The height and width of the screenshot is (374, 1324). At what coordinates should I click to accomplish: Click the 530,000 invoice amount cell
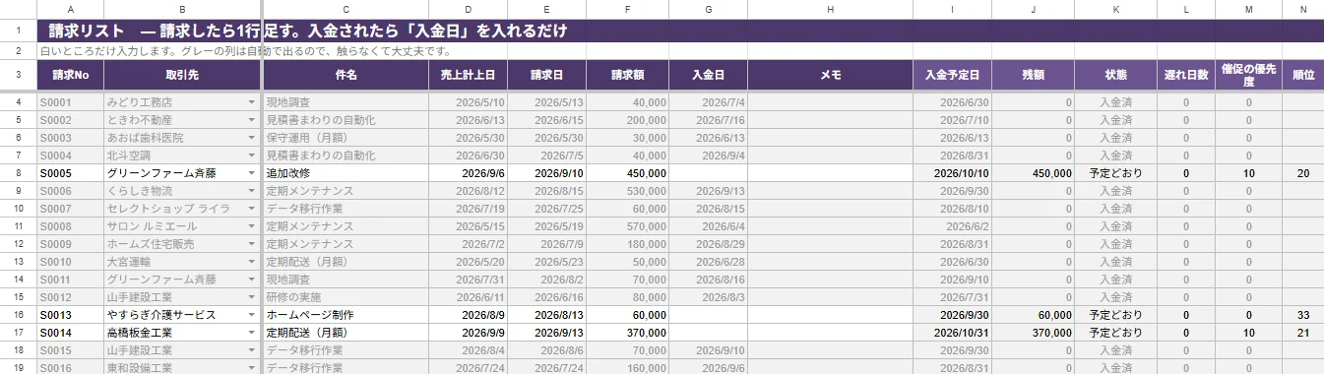627,190
